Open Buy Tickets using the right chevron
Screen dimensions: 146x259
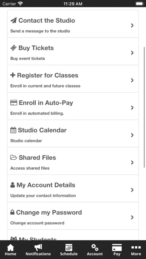[132, 53]
